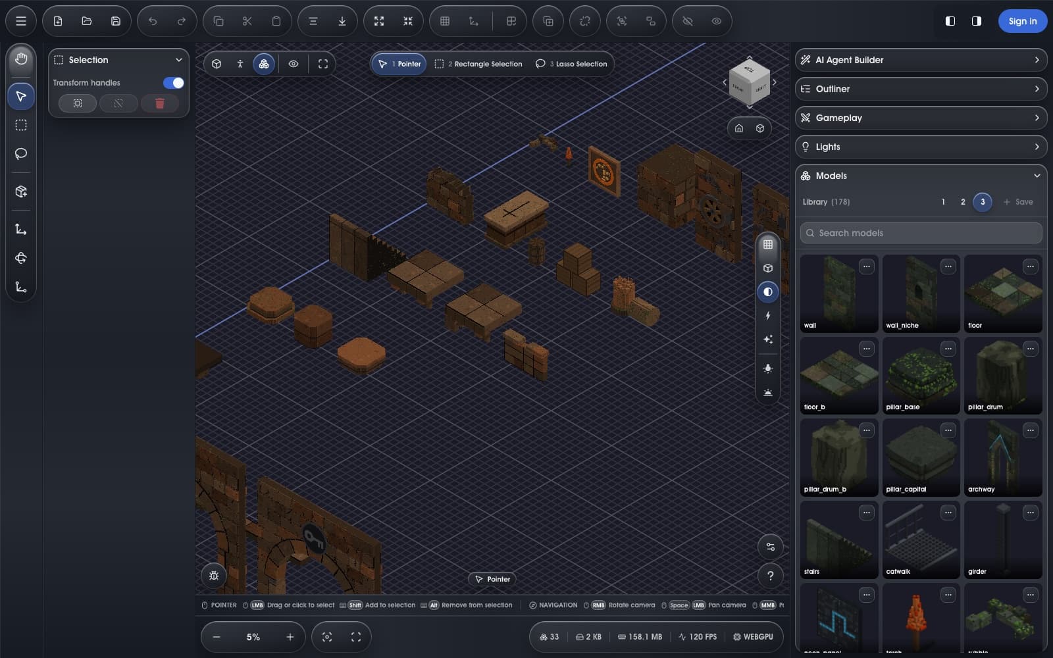Expand the Outliner panel
This screenshot has width=1053, height=658.
921,89
